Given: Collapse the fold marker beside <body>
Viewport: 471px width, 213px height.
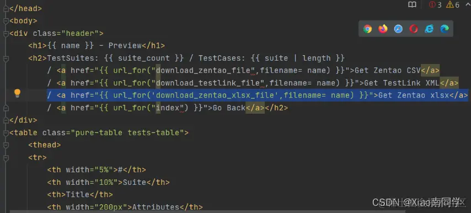Looking at the screenshot, I should click(6, 21).
